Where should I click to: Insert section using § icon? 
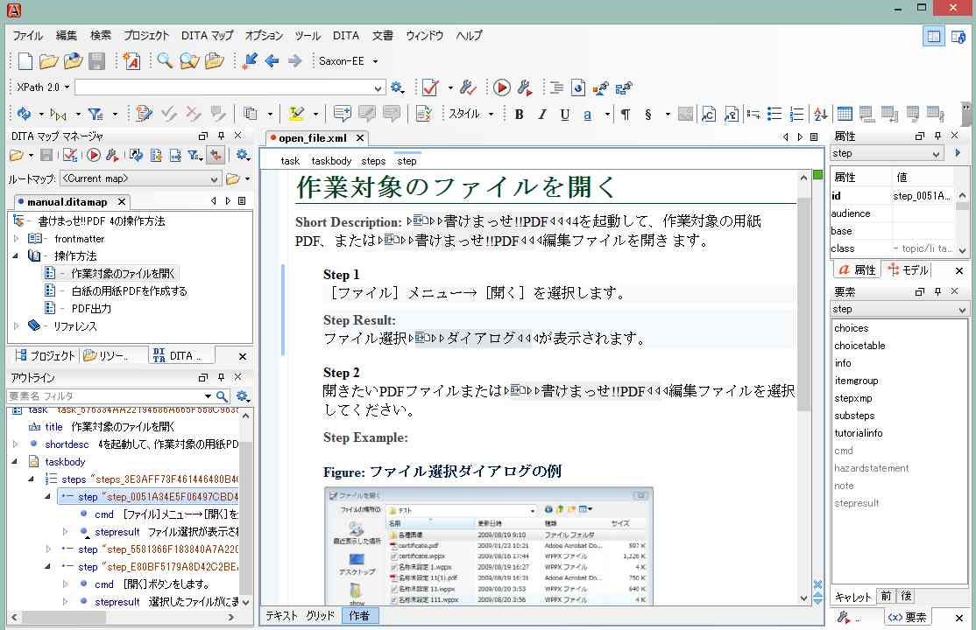coord(648,115)
